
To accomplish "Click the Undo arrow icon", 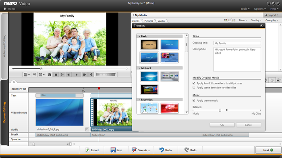I will pyautogui.click(x=162, y=150).
